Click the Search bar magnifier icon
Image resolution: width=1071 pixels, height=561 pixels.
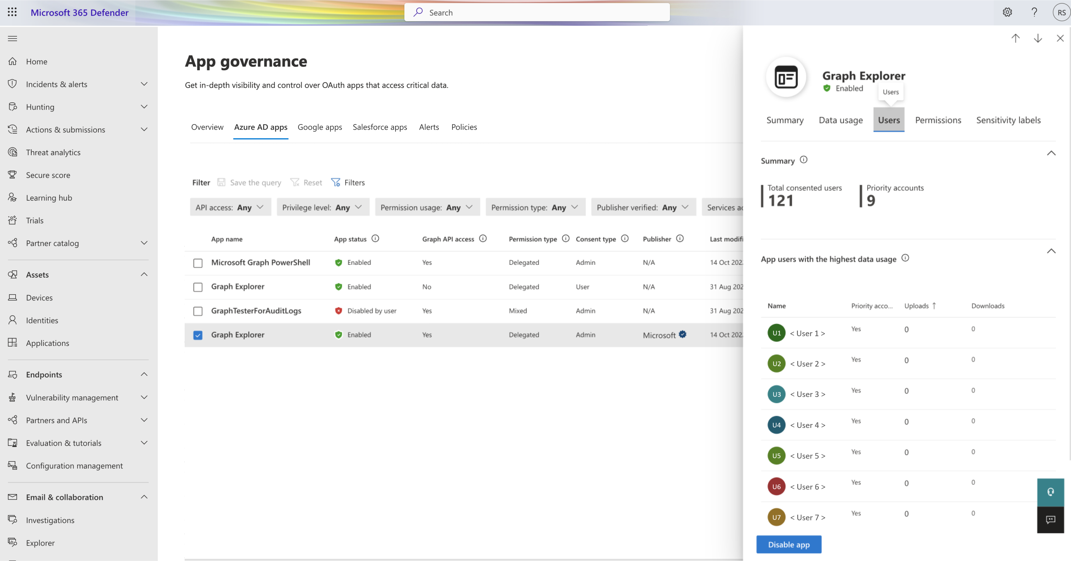tap(419, 12)
